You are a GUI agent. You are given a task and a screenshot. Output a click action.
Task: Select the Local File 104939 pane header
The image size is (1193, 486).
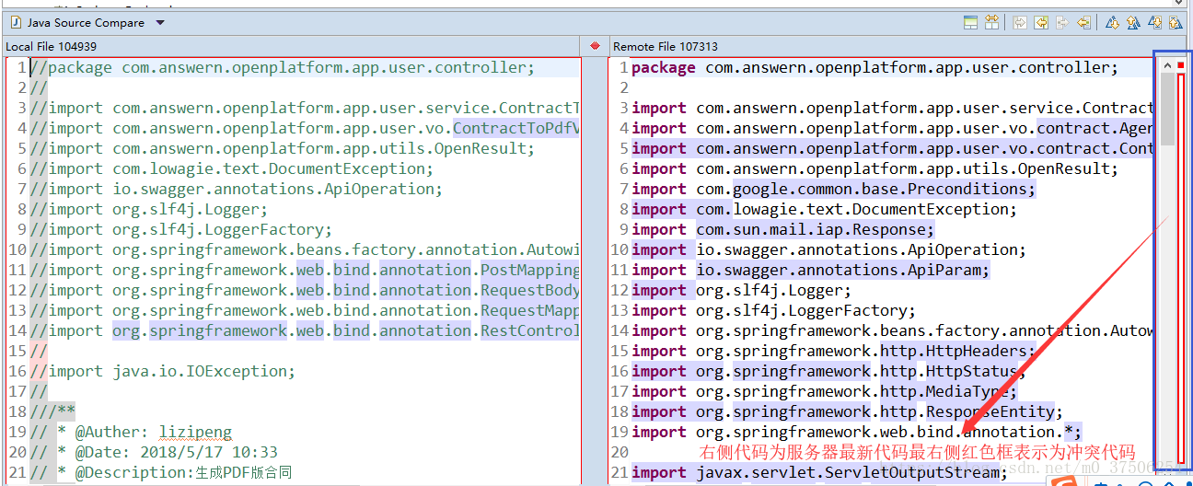coord(52,46)
